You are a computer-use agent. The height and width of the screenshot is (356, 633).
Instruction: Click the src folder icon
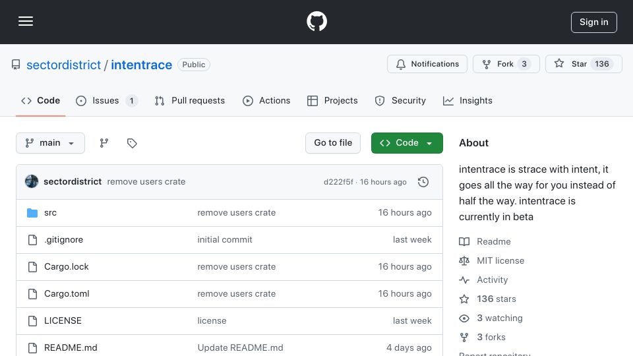[x=32, y=213]
